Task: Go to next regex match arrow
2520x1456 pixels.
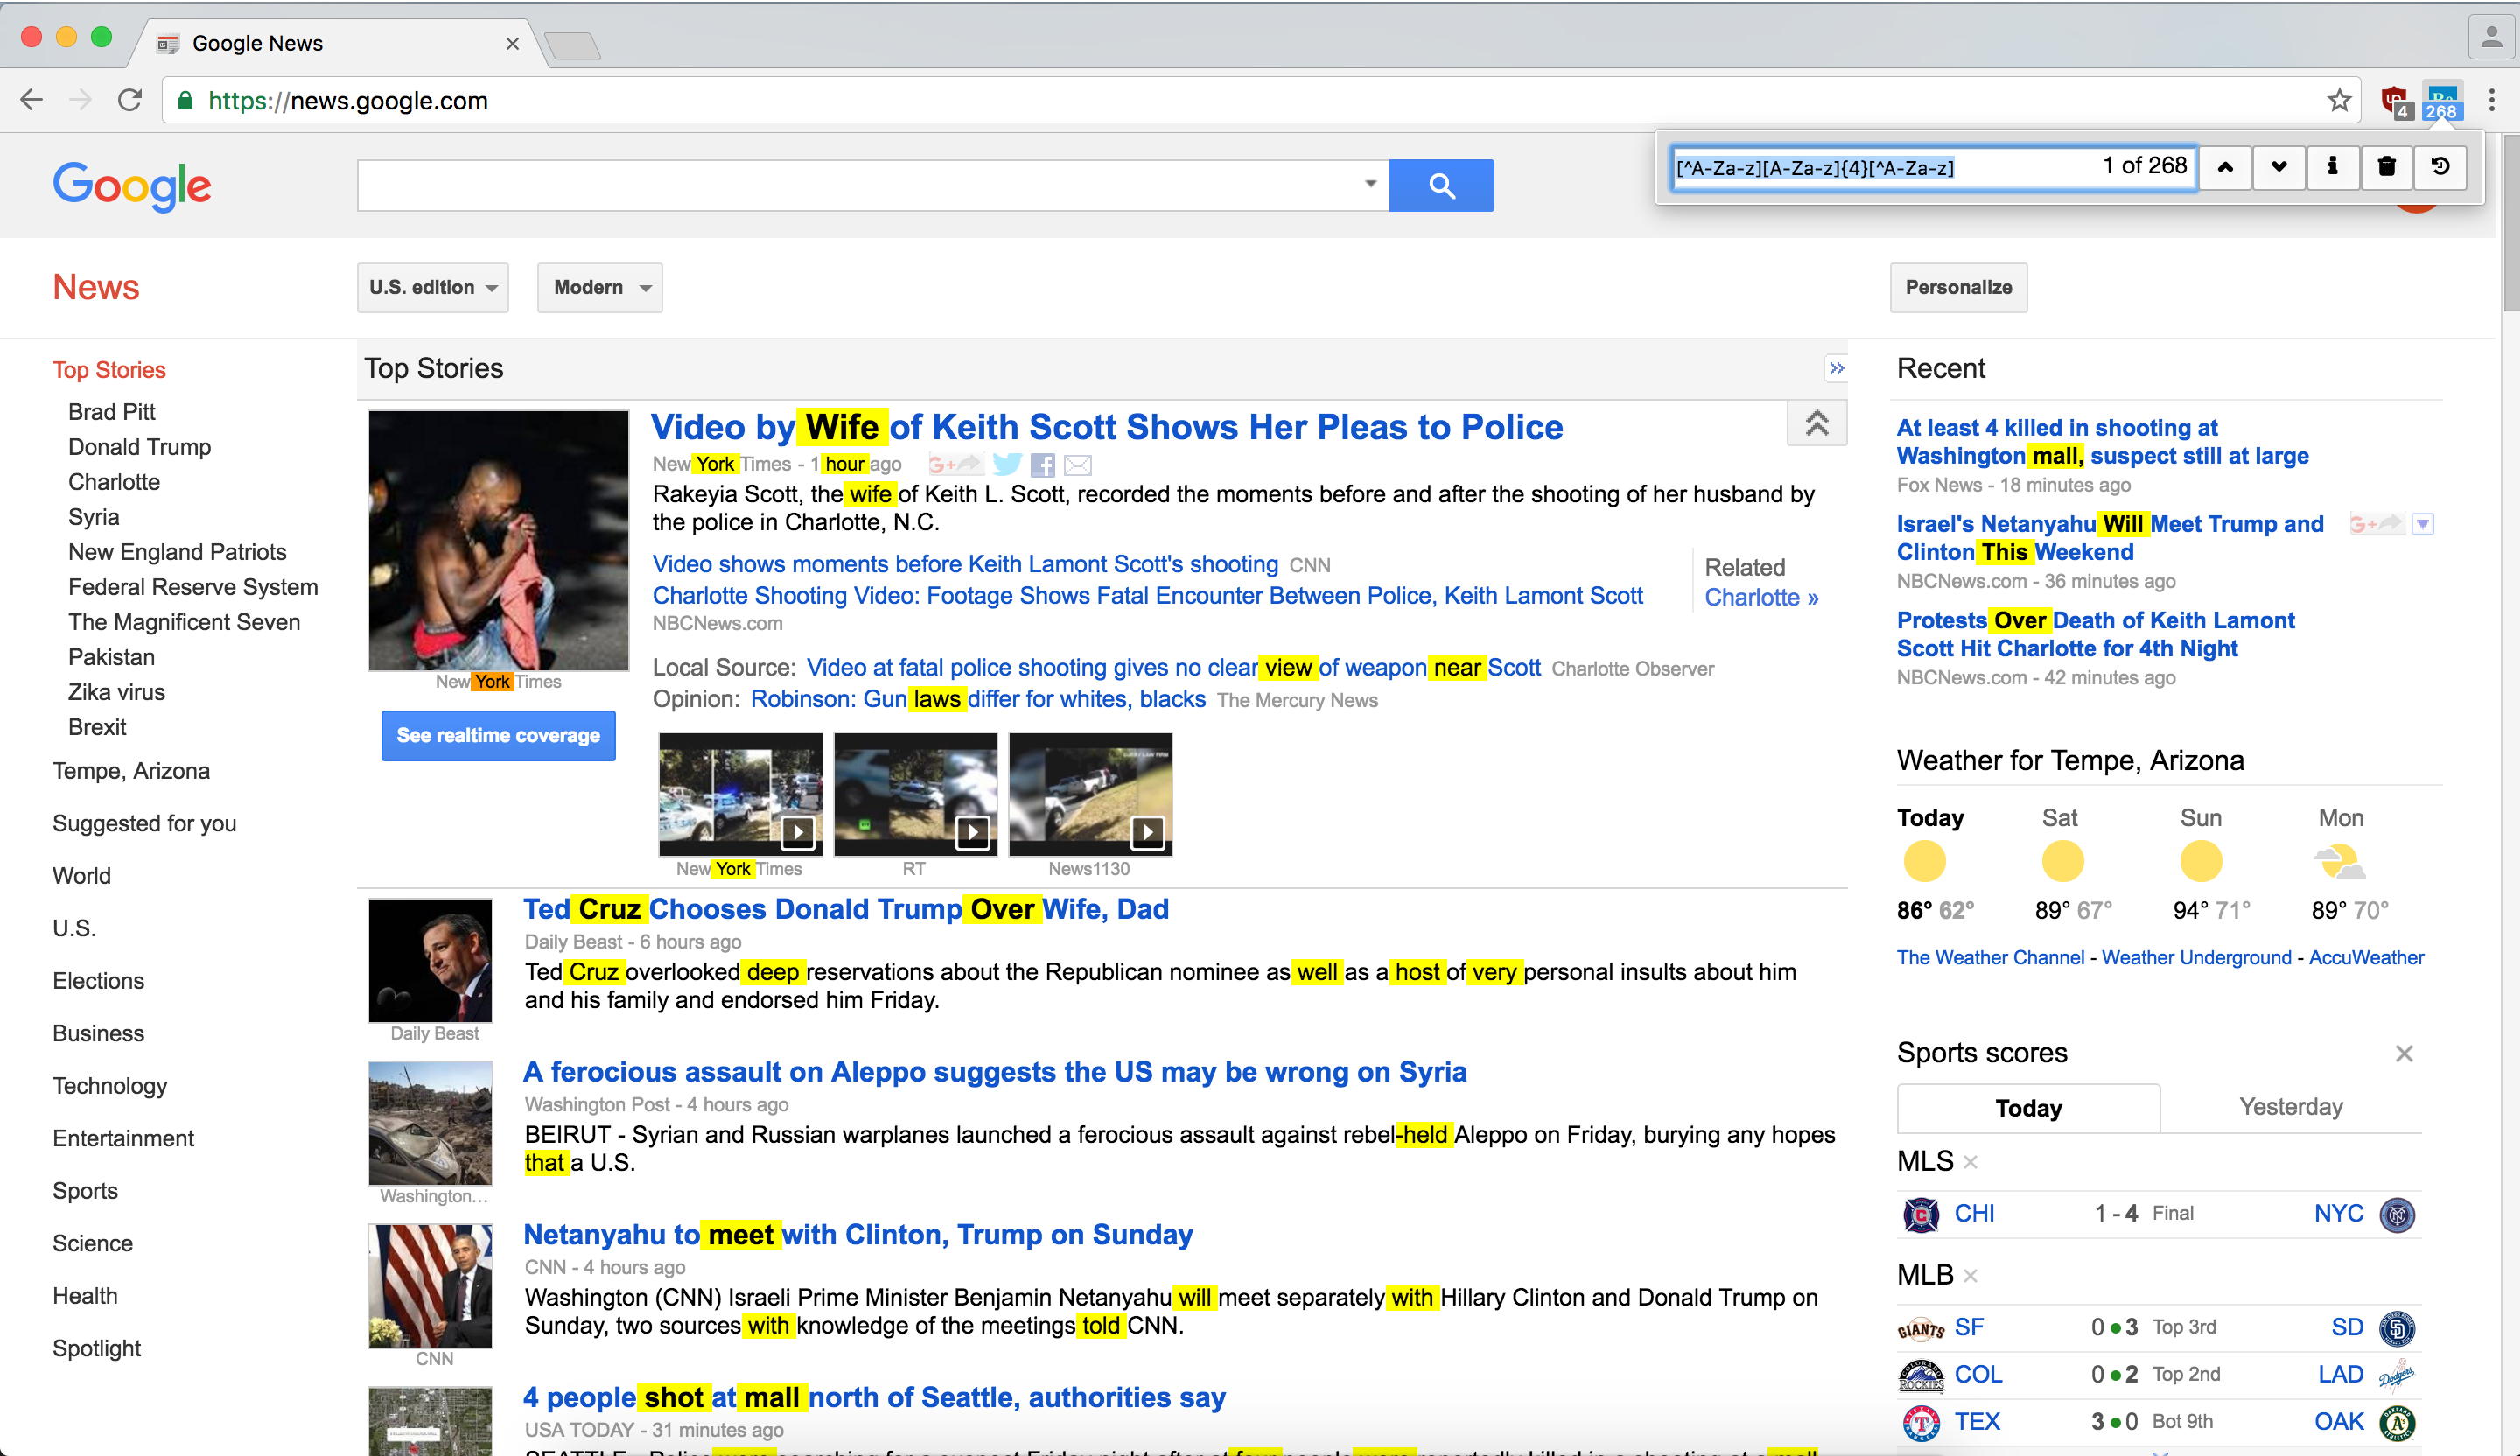Action: point(2279,167)
